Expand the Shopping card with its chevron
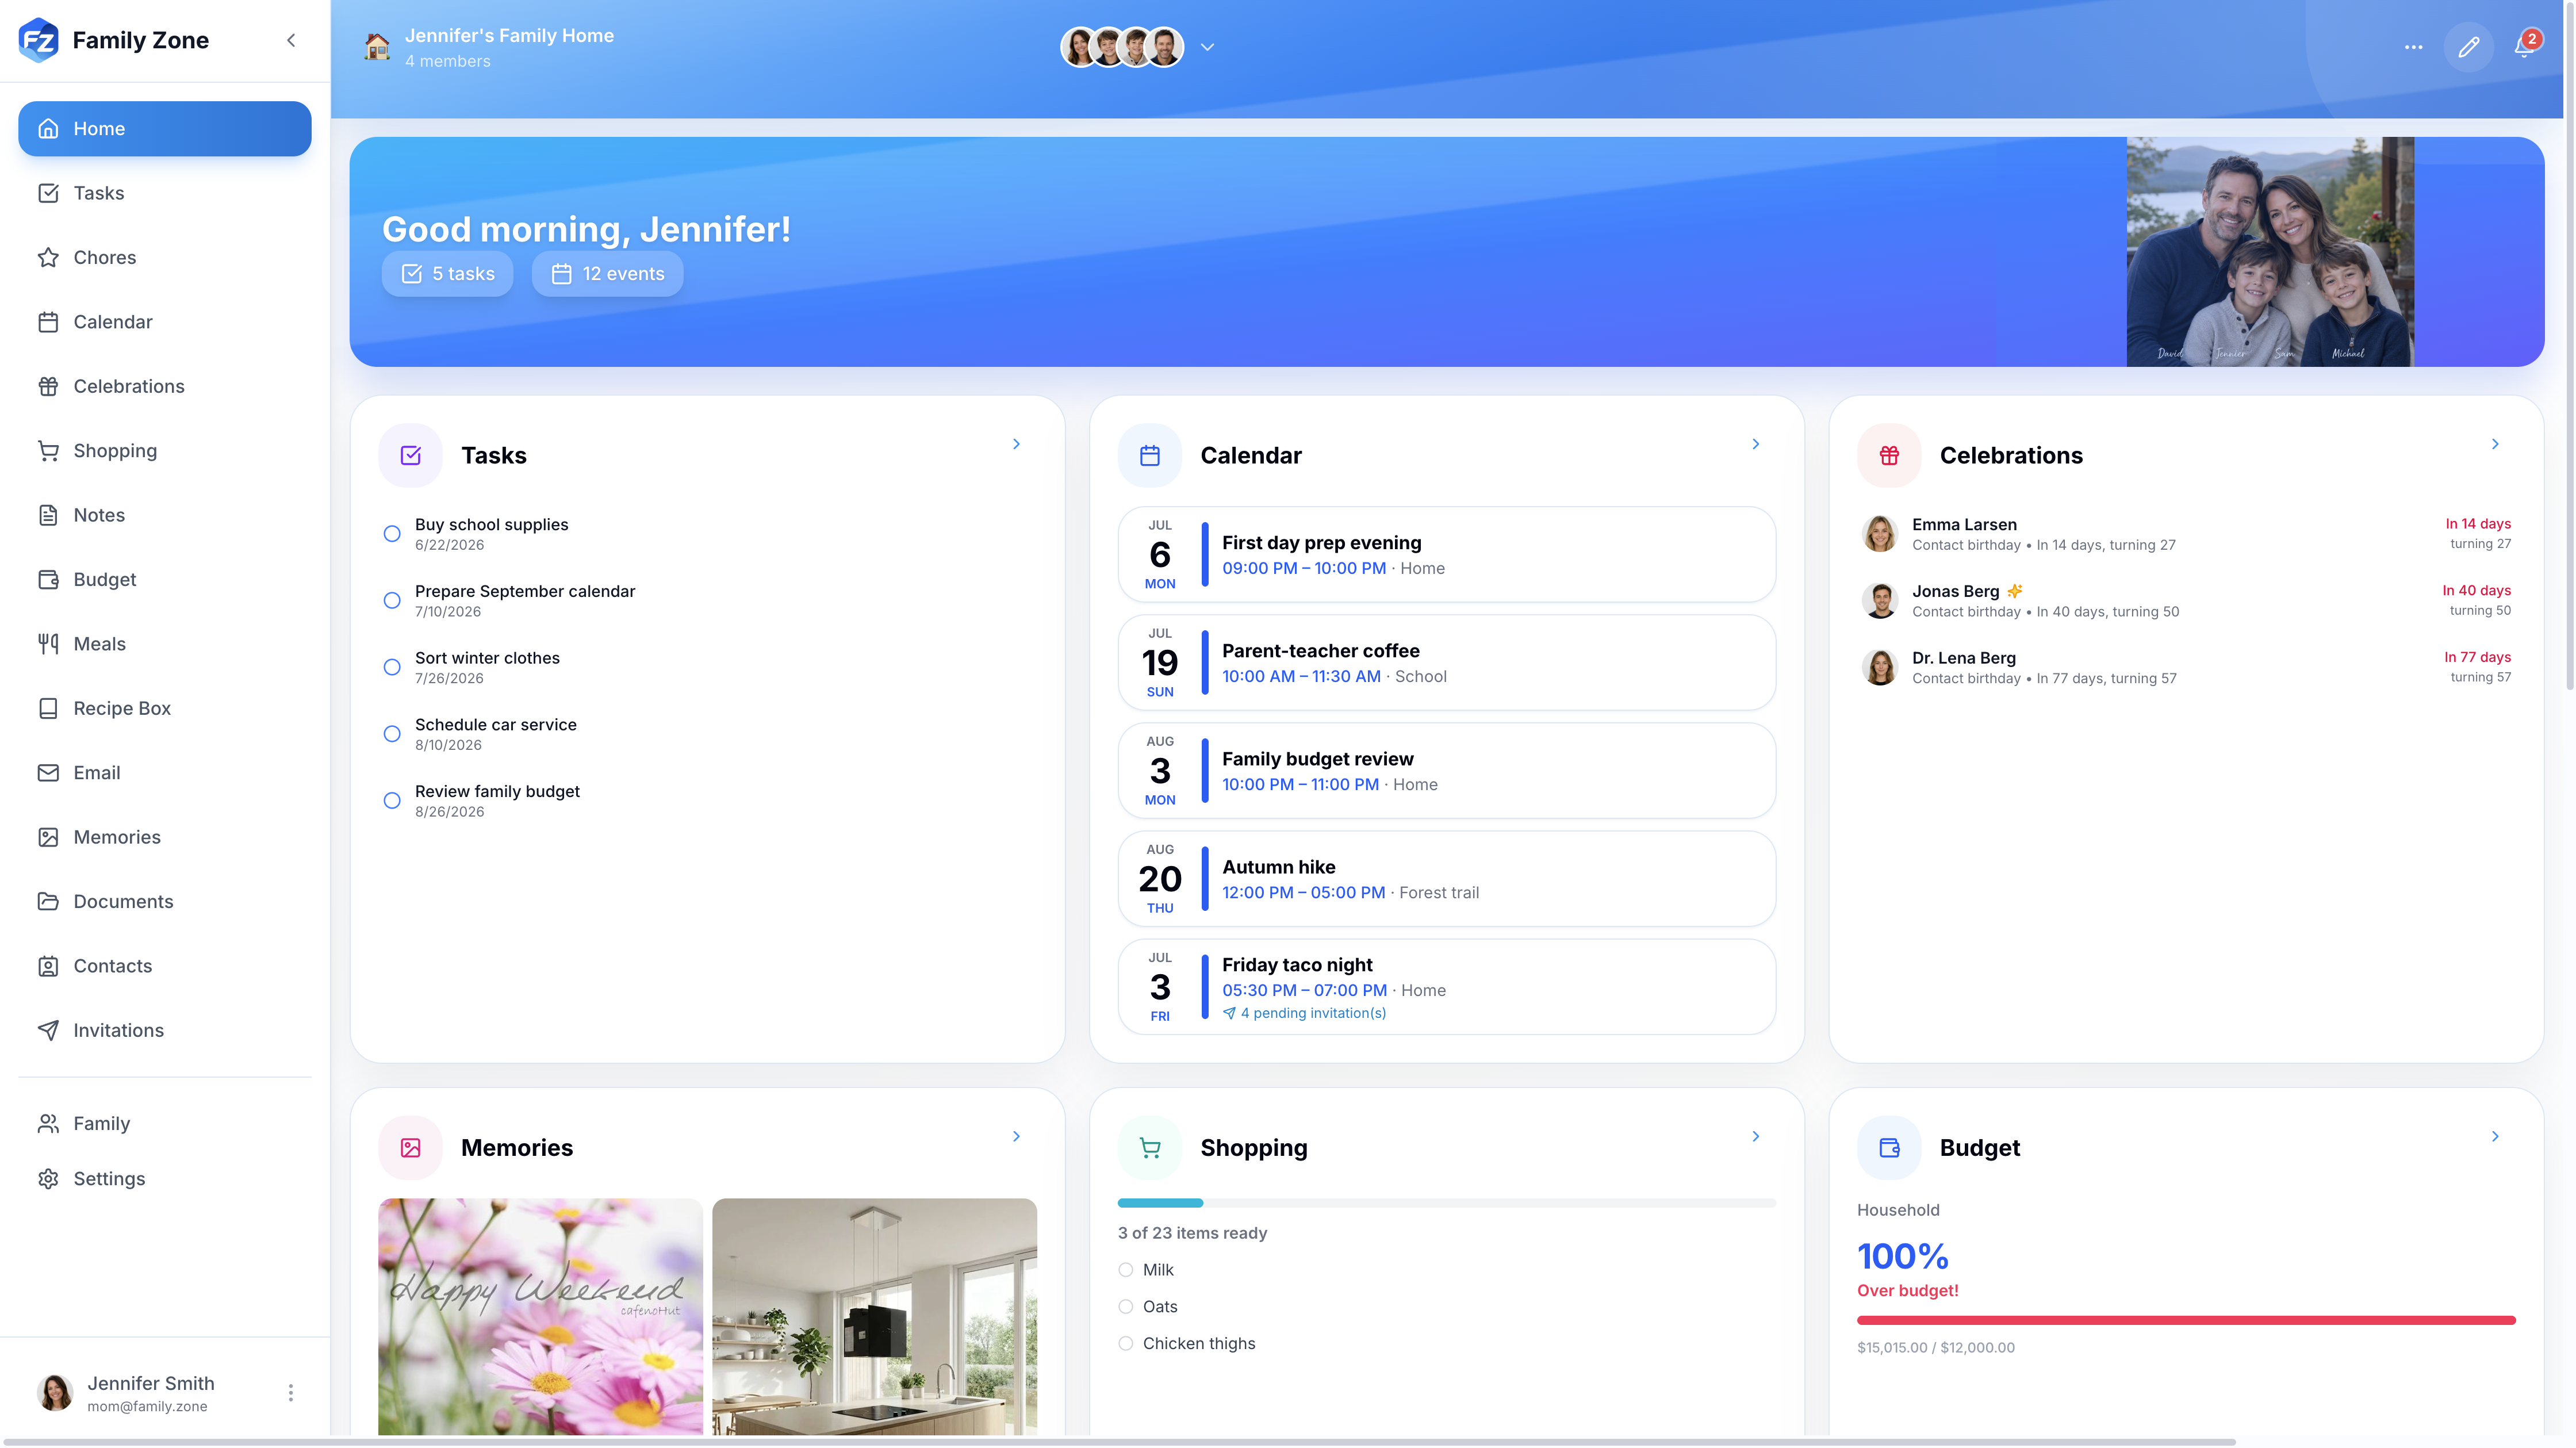Viewport: 2576px width, 1448px height. coord(1755,1136)
